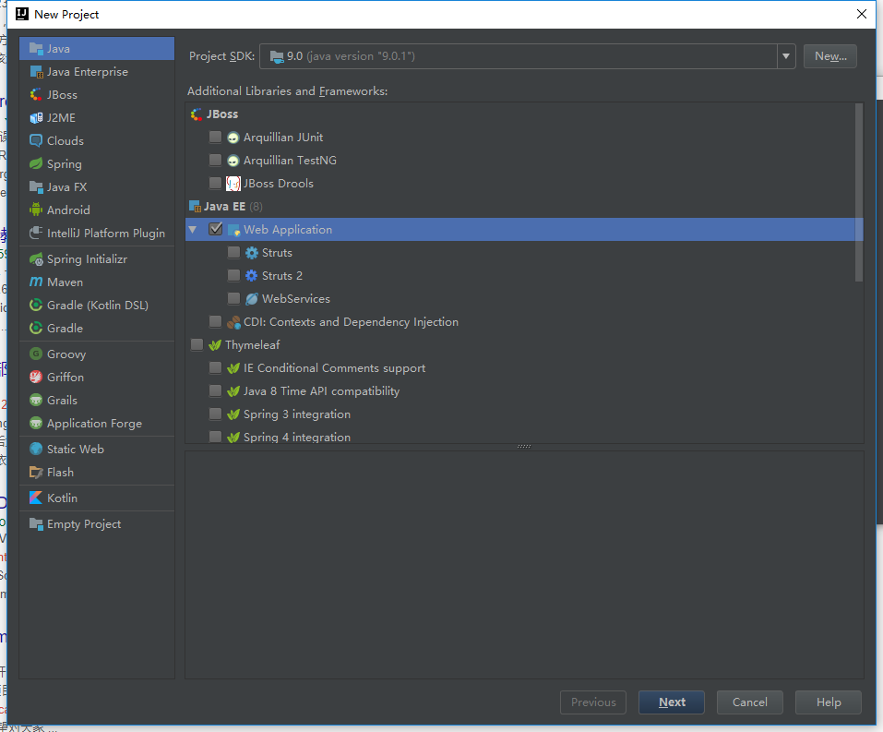
Task: Open the Project SDK dropdown arrow
Action: coord(786,56)
